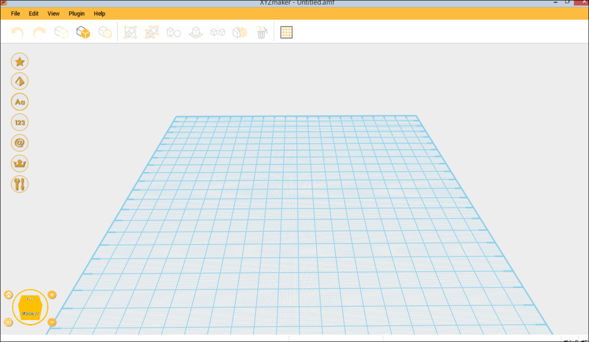Open the File menu

(x=16, y=13)
